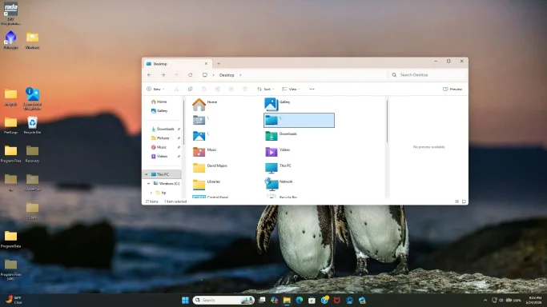Screen dimensions: 547x307
Task: Click the Share icon in toolbar
Action: 231,89
